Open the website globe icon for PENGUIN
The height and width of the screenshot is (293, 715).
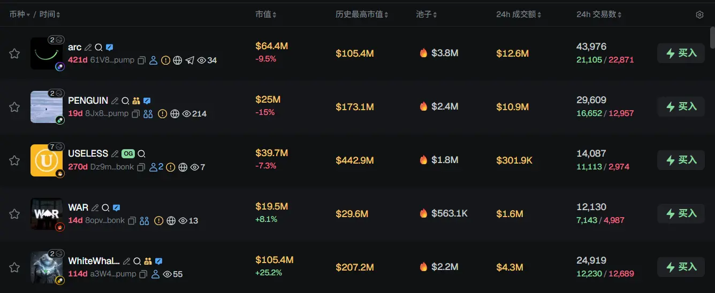[174, 114]
